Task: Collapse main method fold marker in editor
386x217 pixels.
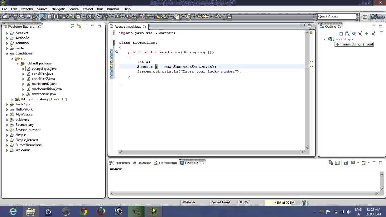Action: click(117, 52)
